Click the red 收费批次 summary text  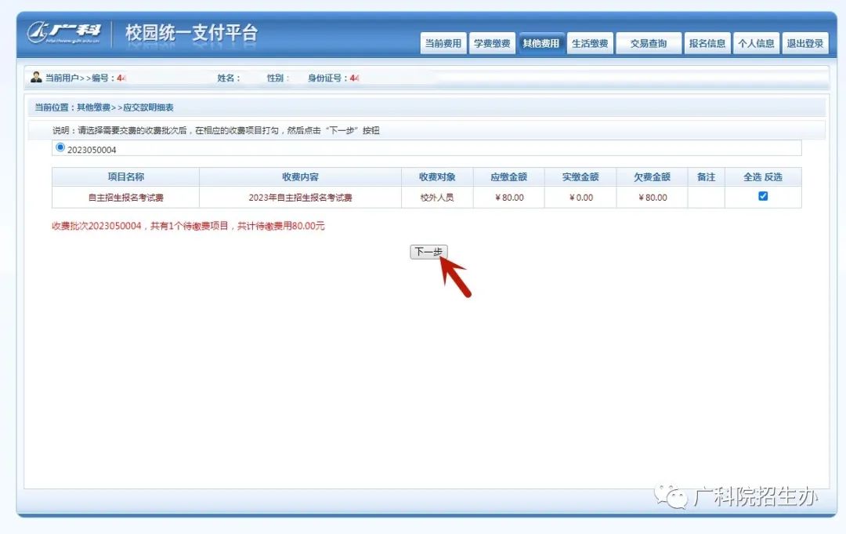pyautogui.click(x=188, y=226)
